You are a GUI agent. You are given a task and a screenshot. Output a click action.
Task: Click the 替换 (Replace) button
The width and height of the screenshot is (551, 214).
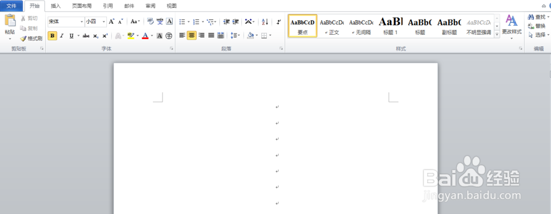[537, 26]
